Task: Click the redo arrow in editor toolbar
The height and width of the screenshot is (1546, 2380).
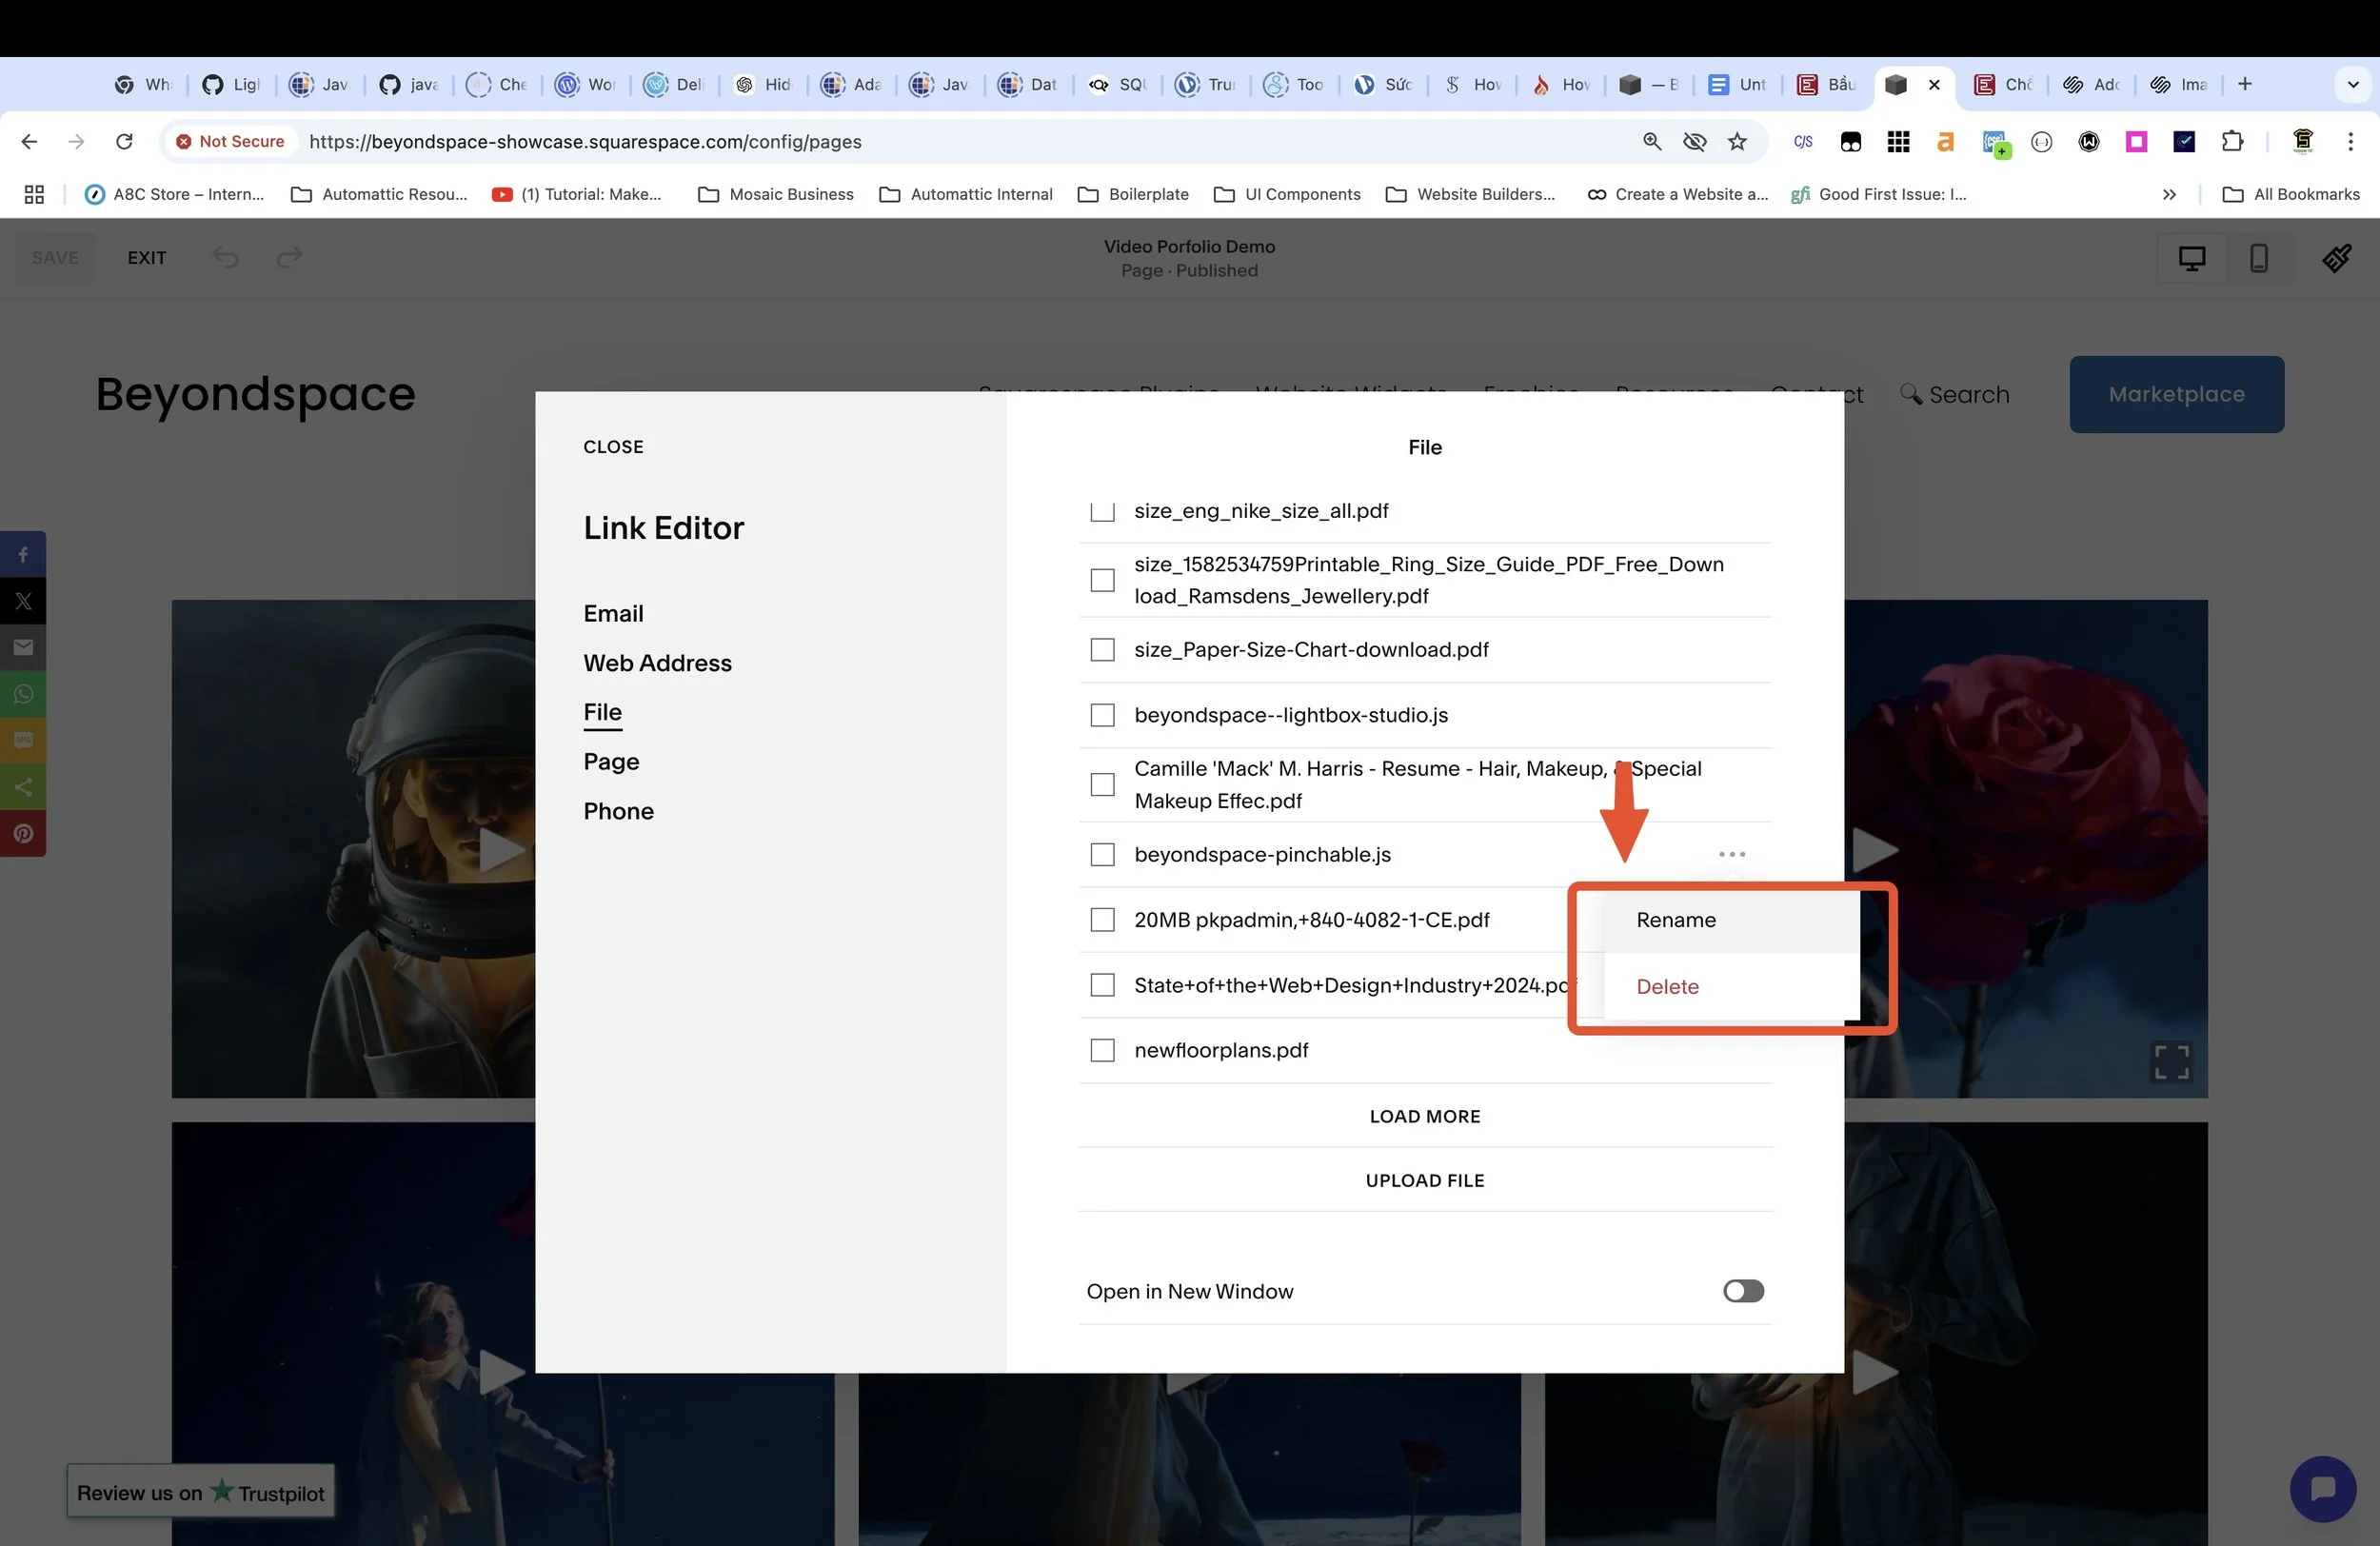Action: [289, 257]
